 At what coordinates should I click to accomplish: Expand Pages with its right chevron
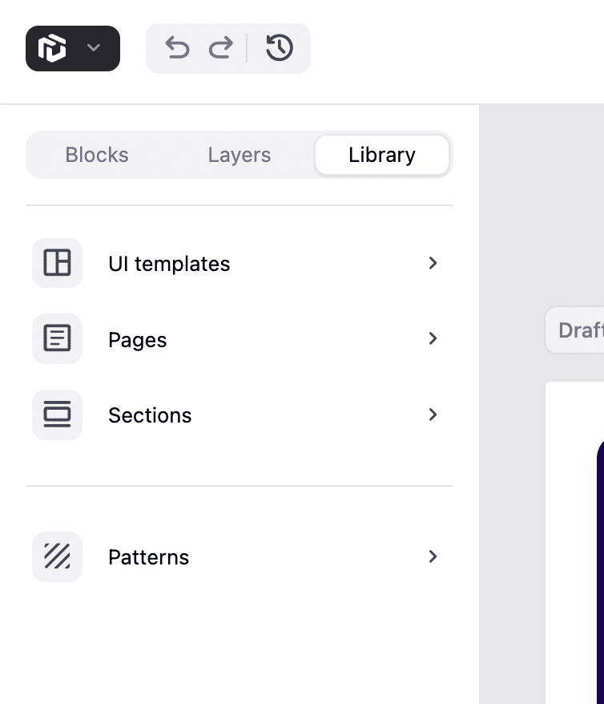[433, 339]
